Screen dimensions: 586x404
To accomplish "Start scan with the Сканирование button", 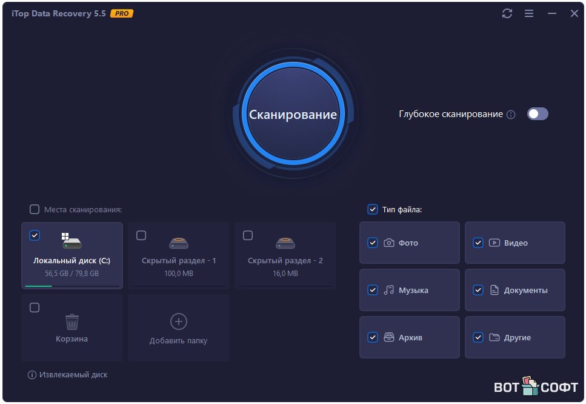I will (293, 114).
